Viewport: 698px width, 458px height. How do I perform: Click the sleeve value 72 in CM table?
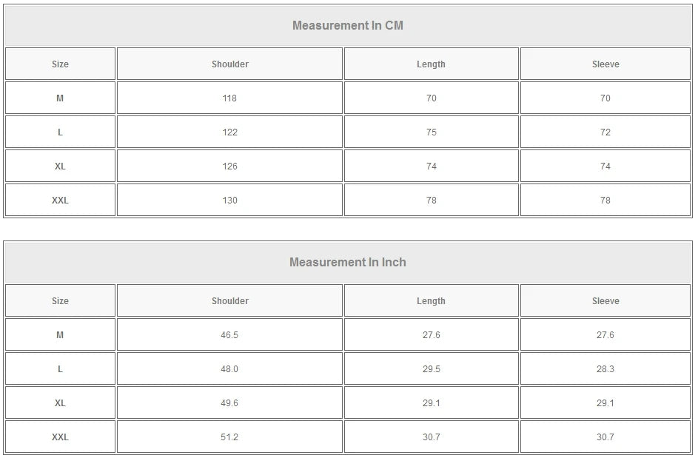click(605, 132)
